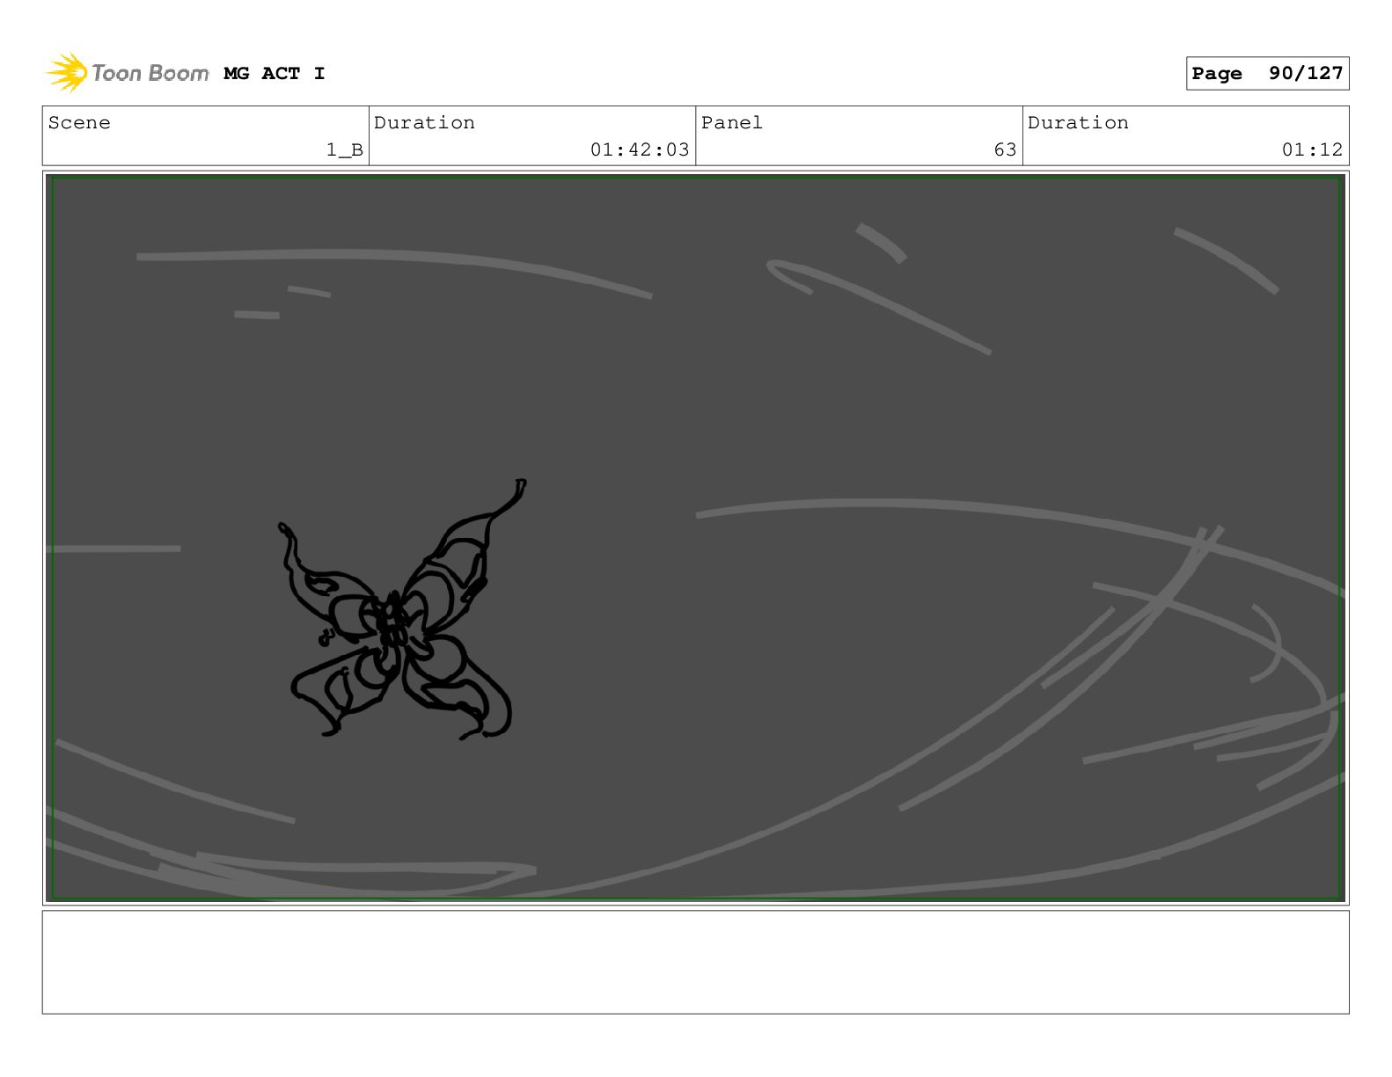Image resolution: width=1392 pixels, height=1077 pixels.
Task: Click the 'MG ACT I' title text
Action: pos(275,74)
